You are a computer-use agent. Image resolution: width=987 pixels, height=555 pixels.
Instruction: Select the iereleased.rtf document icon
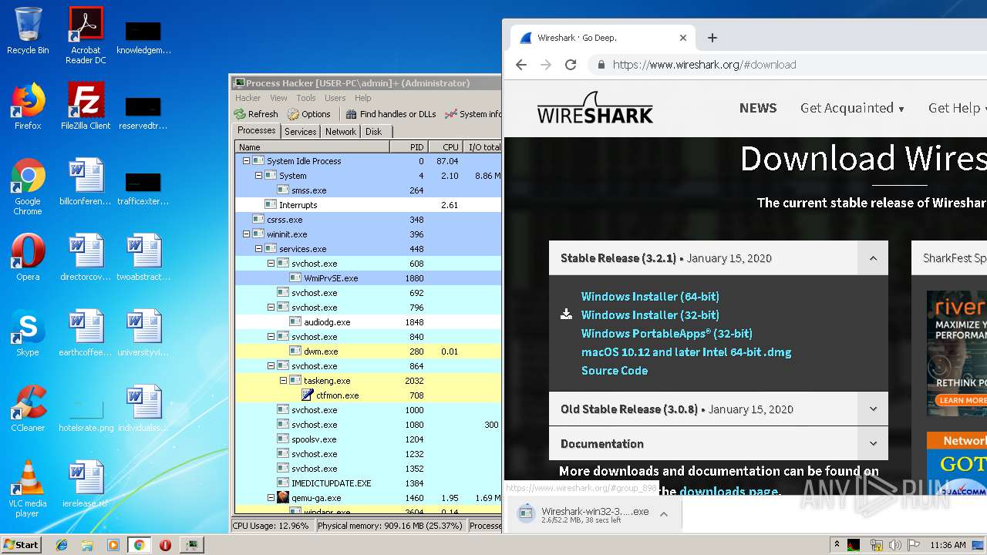[x=86, y=484]
